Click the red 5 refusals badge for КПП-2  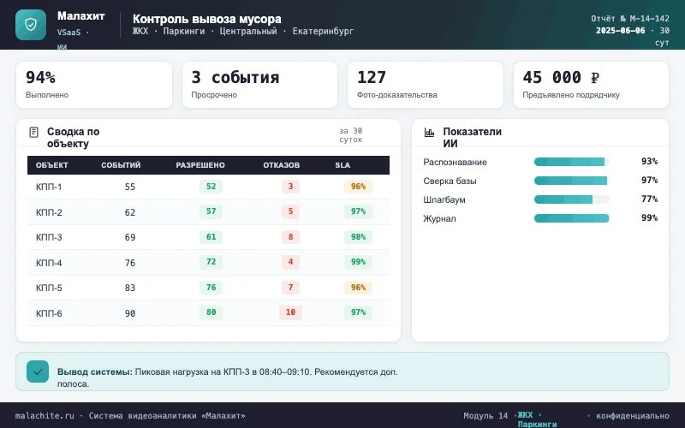[290, 211]
